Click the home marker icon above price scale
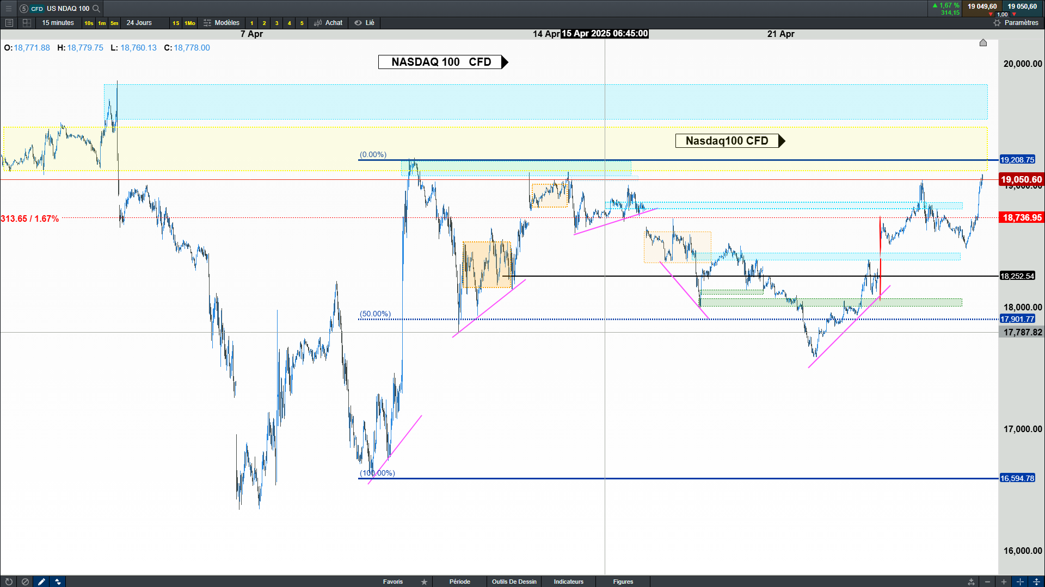 [x=983, y=42]
